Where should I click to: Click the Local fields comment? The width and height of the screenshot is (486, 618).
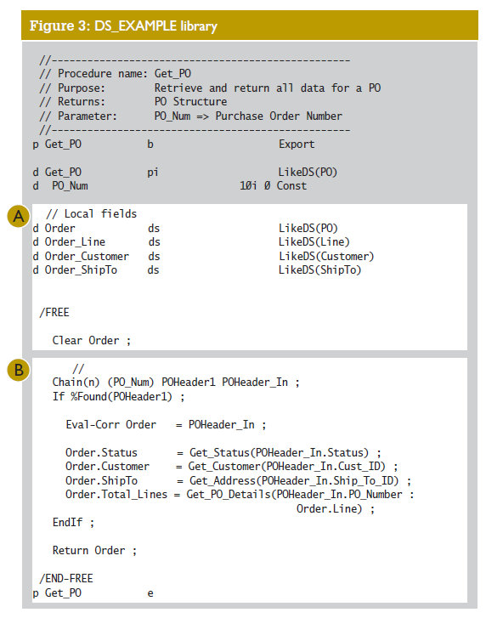point(92,214)
